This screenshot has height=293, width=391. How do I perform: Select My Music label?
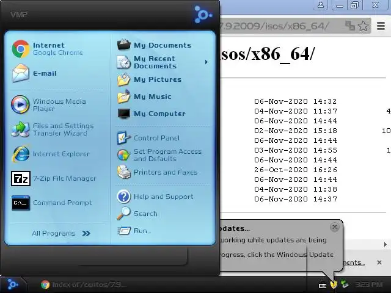152,96
